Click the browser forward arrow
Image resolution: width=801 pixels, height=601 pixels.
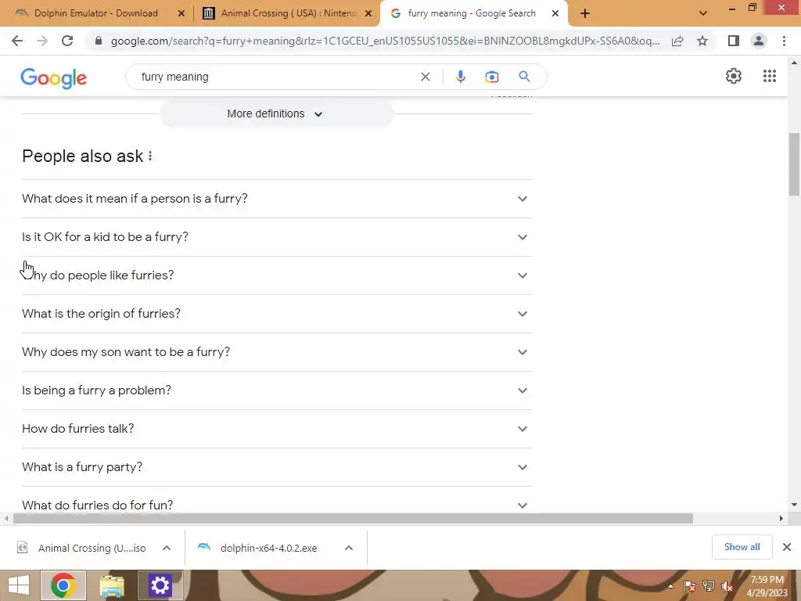42,41
